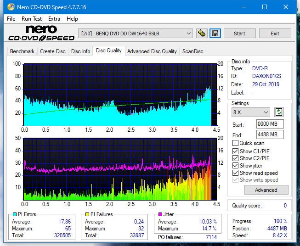Click PI Errors average 17.86
300x246 pixels.
click(65, 222)
